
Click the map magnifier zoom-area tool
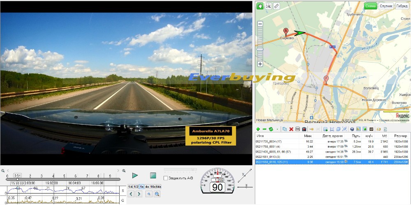tap(268, 6)
